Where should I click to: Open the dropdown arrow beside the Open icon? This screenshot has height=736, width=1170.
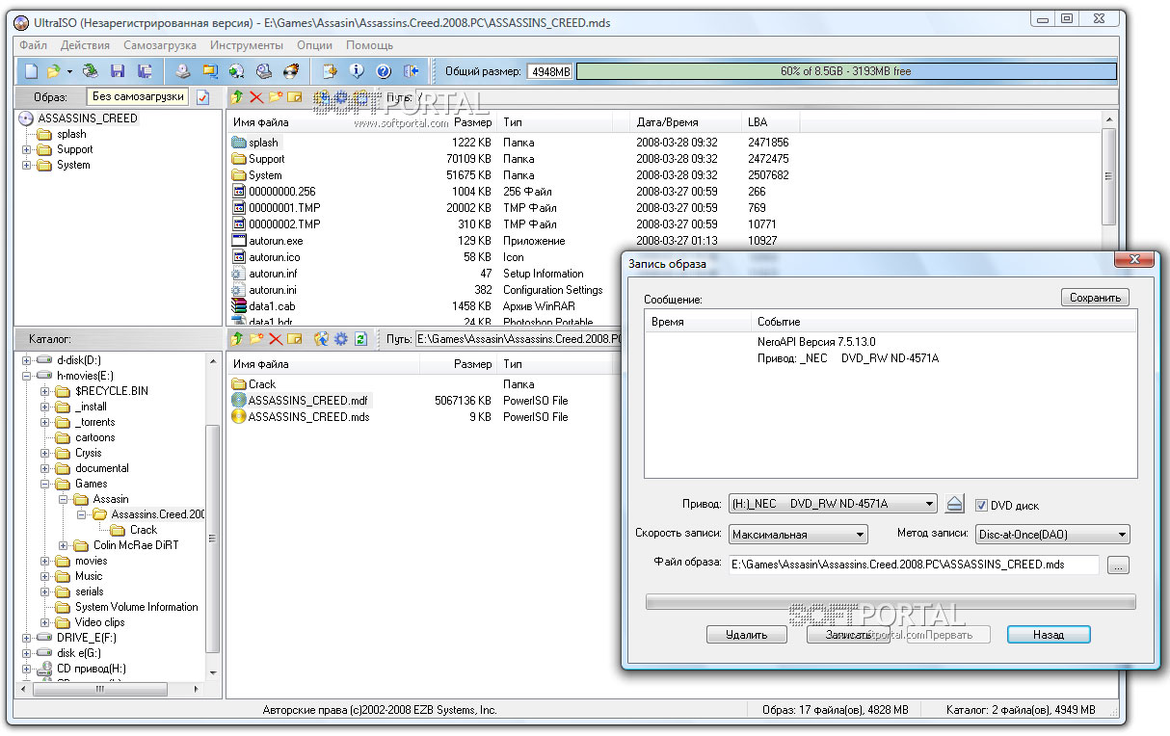coord(69,71)
